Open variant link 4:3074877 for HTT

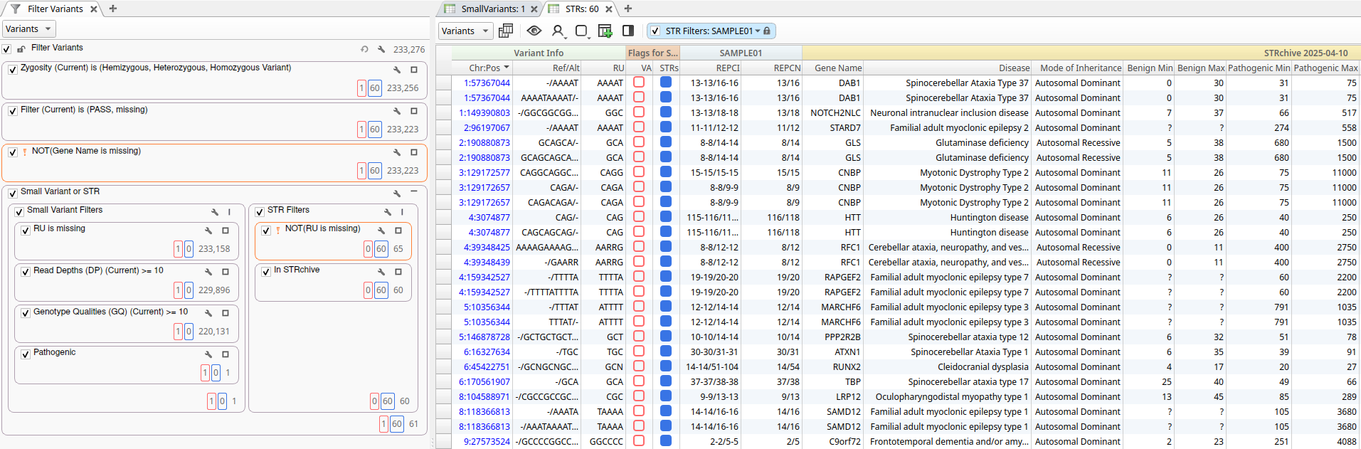pyautogui.click(x=489, y=218)
